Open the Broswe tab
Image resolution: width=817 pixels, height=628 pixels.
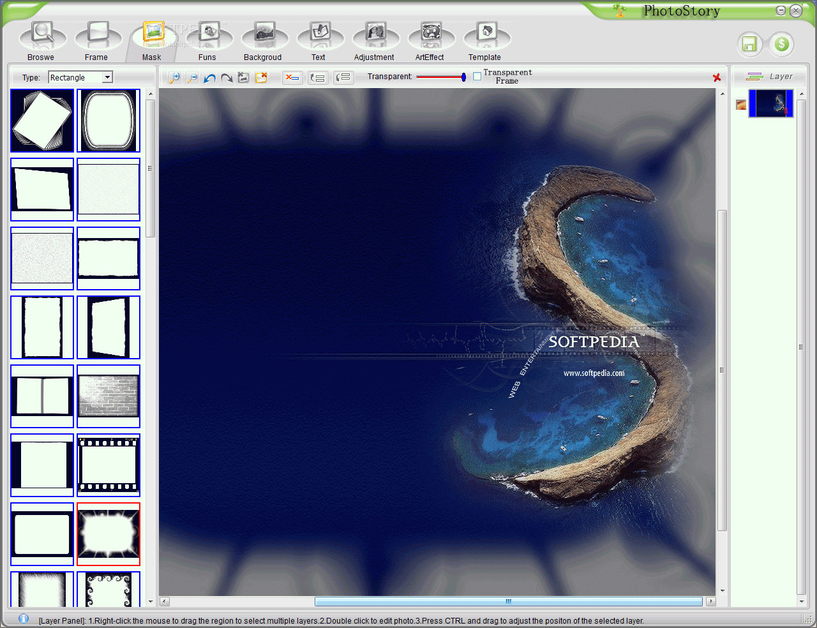pos(42,41)
